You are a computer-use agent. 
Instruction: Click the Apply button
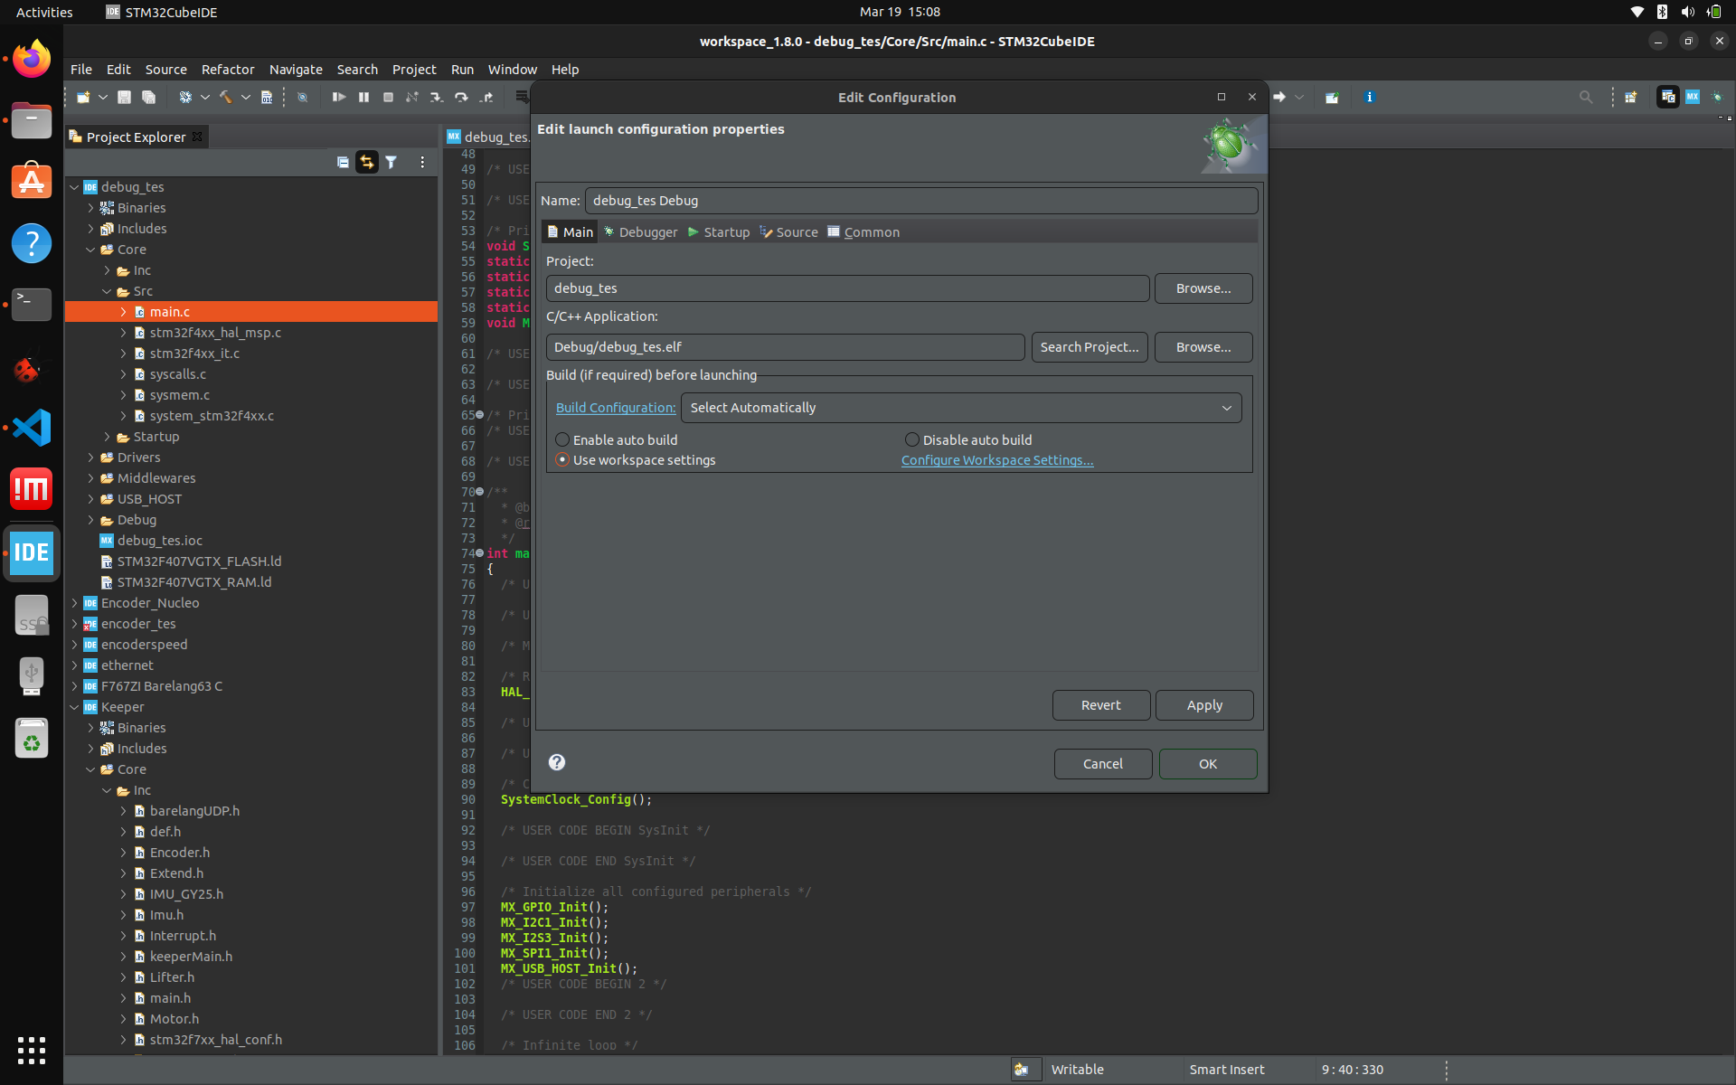tap(1204, 705)
